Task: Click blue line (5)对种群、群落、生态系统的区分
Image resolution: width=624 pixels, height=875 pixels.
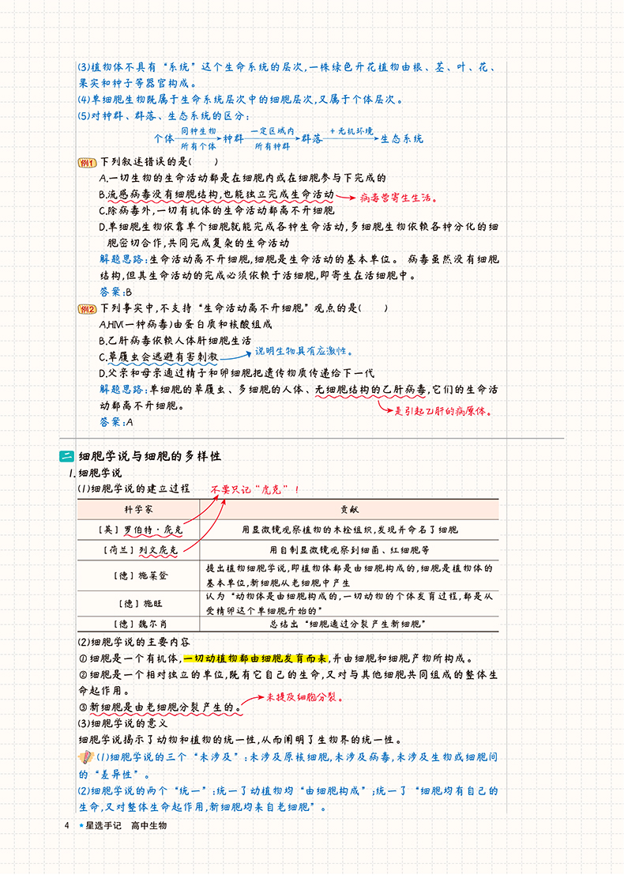Action: [164, 116]
